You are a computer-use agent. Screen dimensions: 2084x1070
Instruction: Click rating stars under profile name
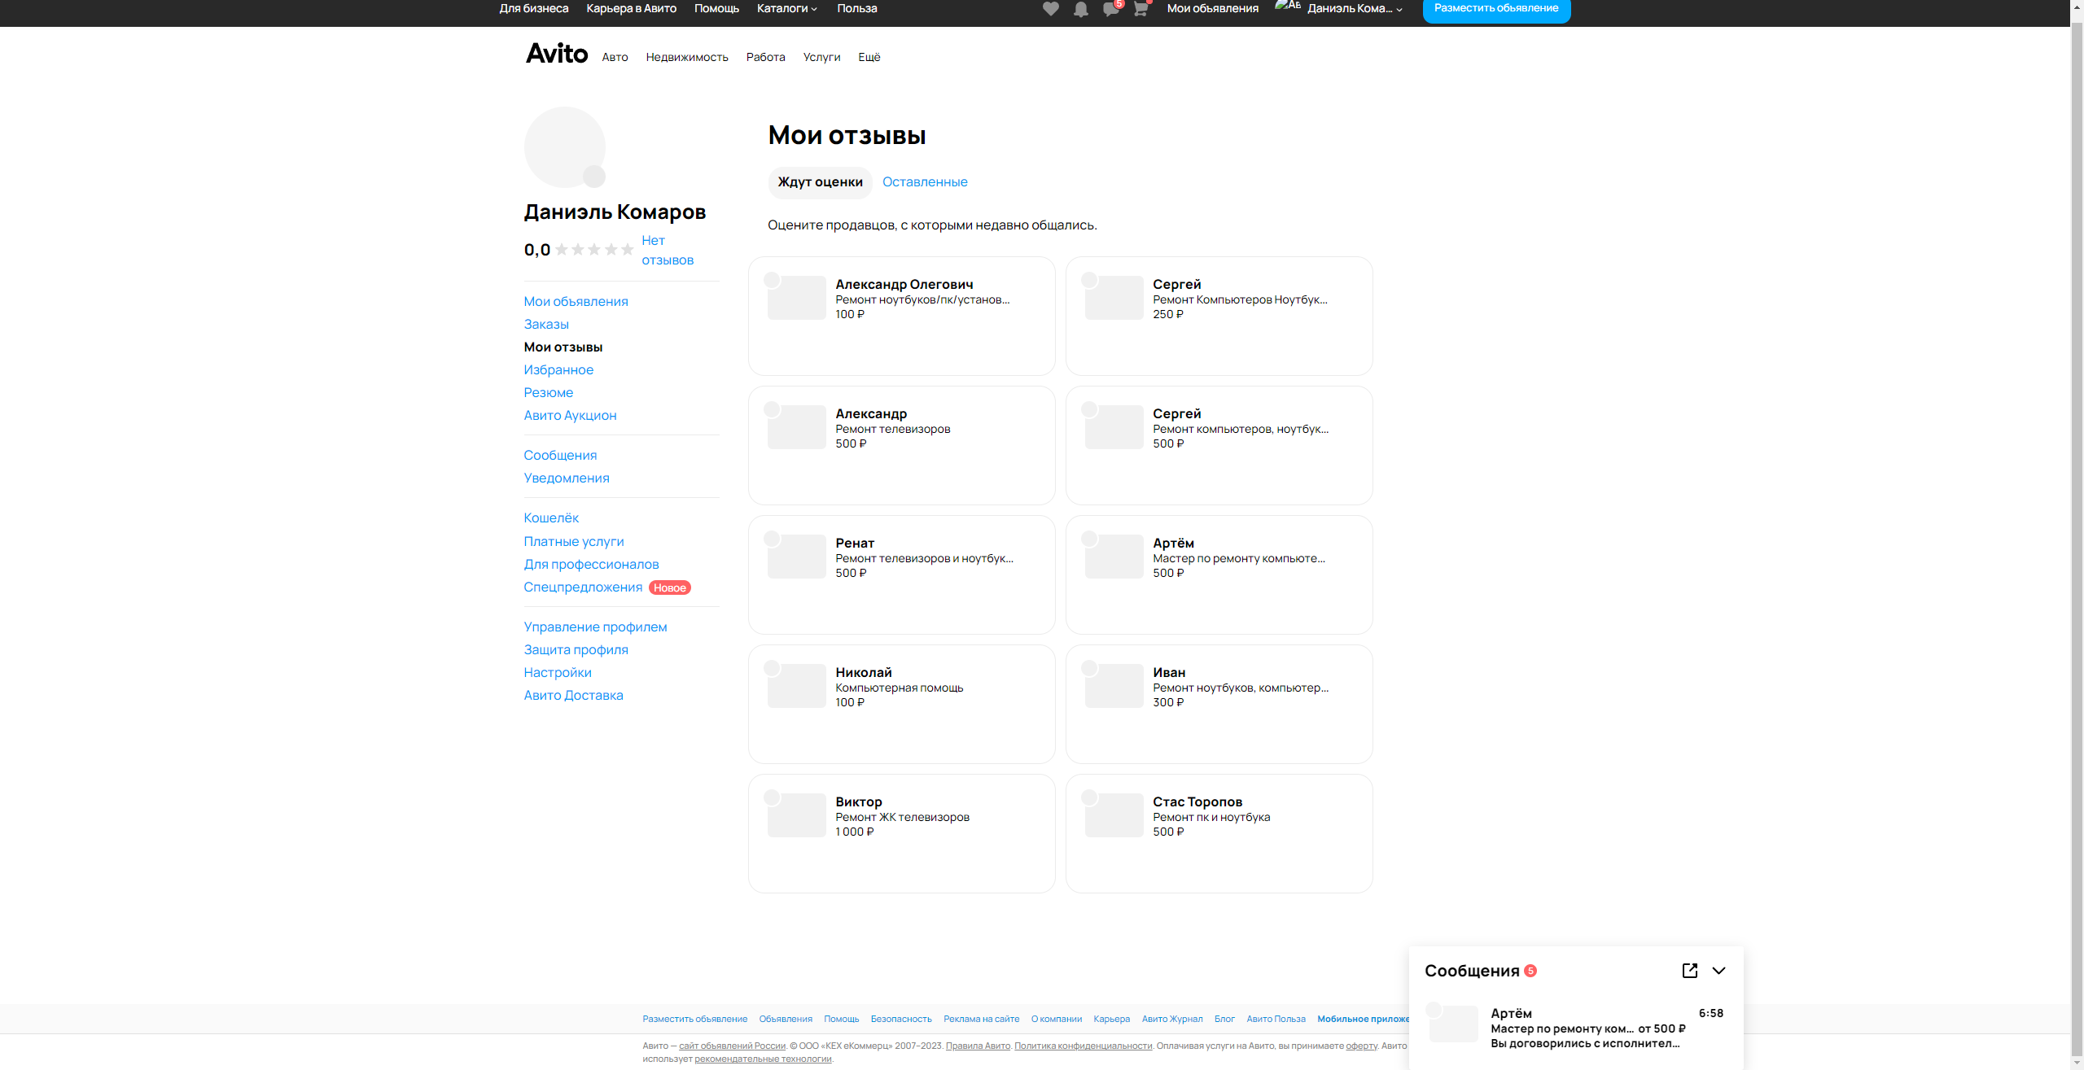594,250
